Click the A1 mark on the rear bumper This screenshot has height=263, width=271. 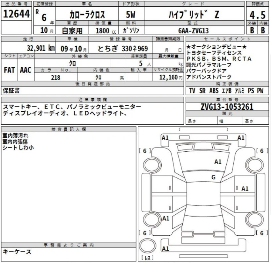point(165,249)
